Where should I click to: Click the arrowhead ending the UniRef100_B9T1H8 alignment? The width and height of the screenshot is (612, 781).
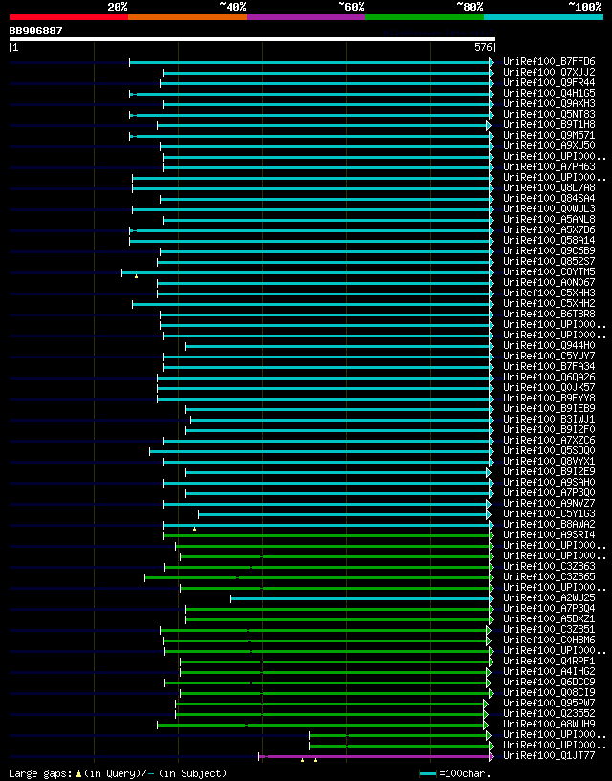point(489,125)
